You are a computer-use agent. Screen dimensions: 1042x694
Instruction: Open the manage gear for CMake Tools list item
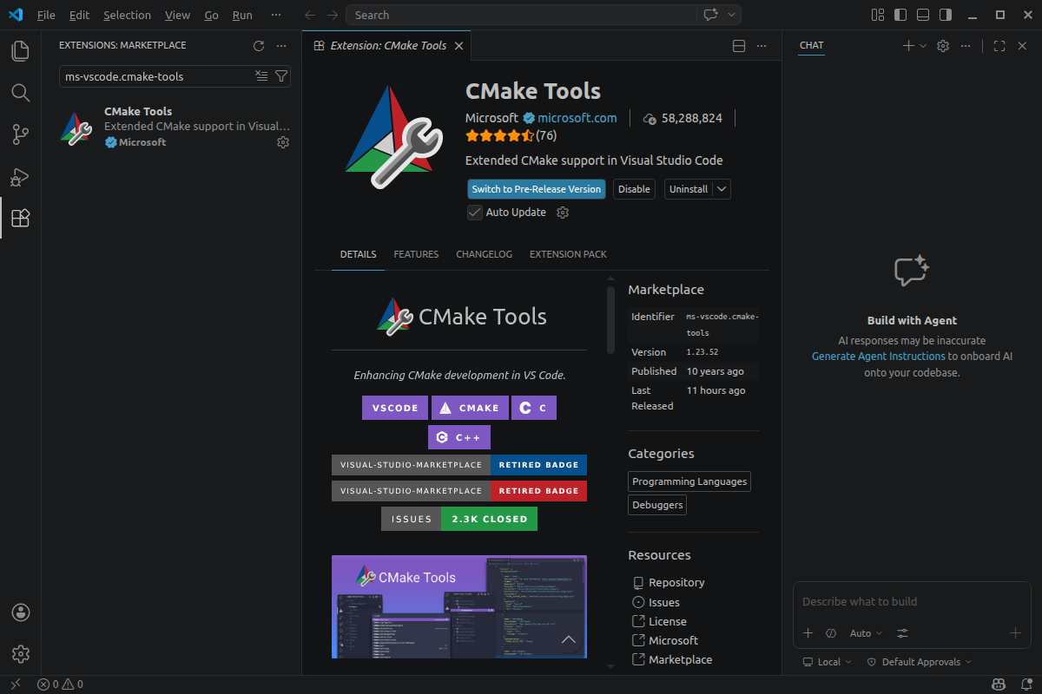coord(283,142)
